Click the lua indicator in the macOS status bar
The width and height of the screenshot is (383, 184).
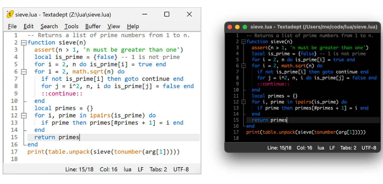[x=321, y=148]
